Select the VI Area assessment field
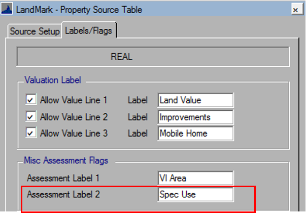 195,178
